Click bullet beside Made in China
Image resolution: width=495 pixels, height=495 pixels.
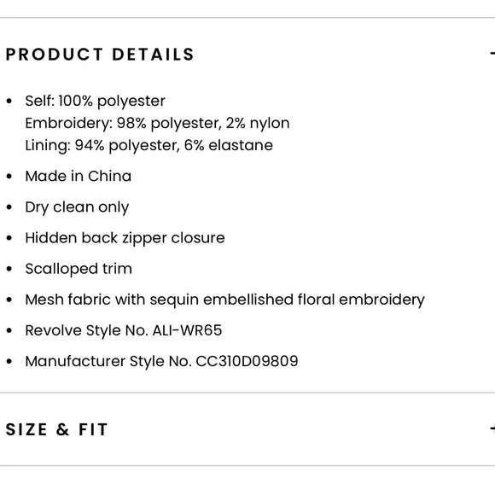(x=9, y=176)
